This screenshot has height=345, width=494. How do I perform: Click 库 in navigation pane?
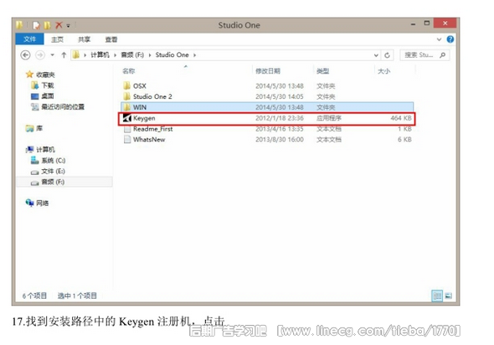39,128
